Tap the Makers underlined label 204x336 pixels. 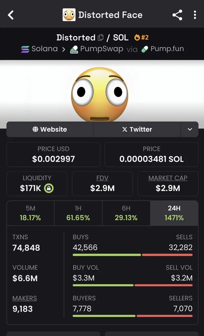25,298
